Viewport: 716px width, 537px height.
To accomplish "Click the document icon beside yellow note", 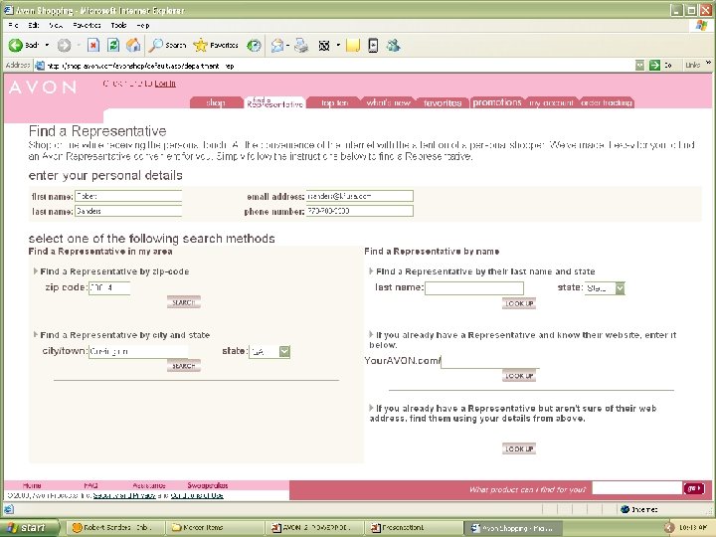I will (x=373, y=45).
